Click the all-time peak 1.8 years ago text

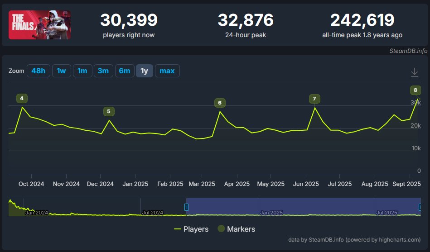(x=362, y=35)
